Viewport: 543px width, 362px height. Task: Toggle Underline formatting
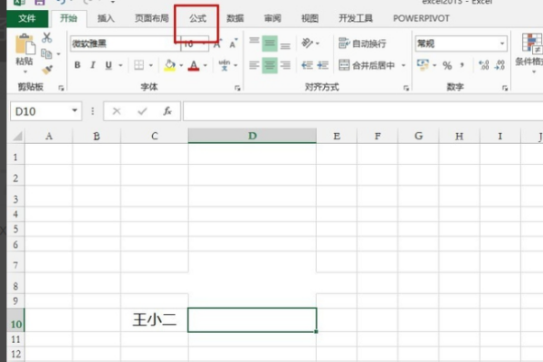pyautogui.click(x=109, y=65)
